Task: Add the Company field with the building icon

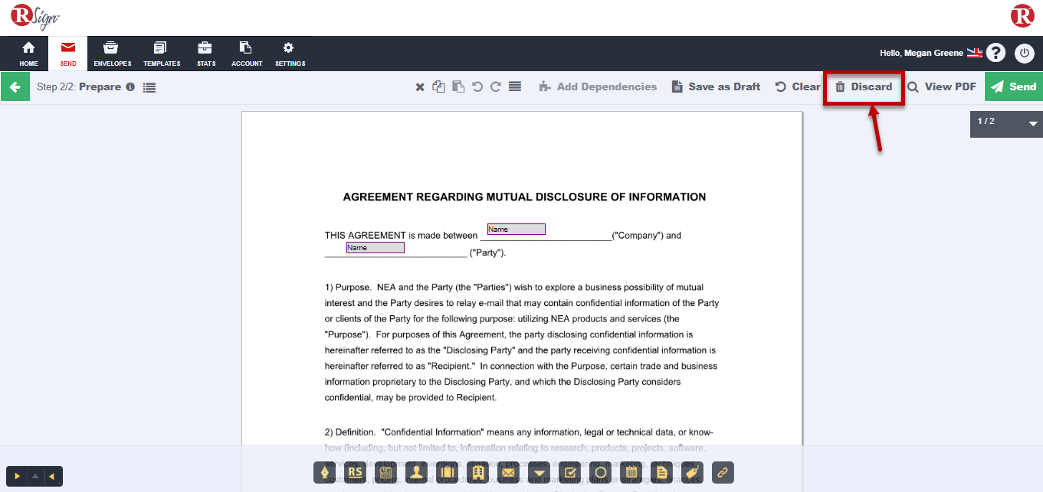Action: (478, 473)
